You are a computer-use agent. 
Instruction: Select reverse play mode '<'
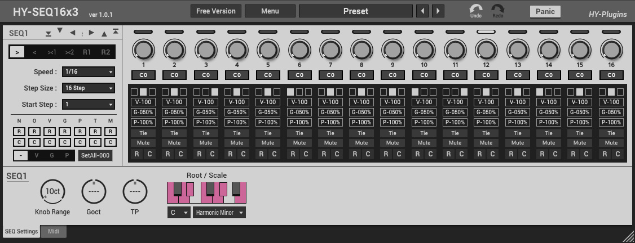[x=34, y=52]
